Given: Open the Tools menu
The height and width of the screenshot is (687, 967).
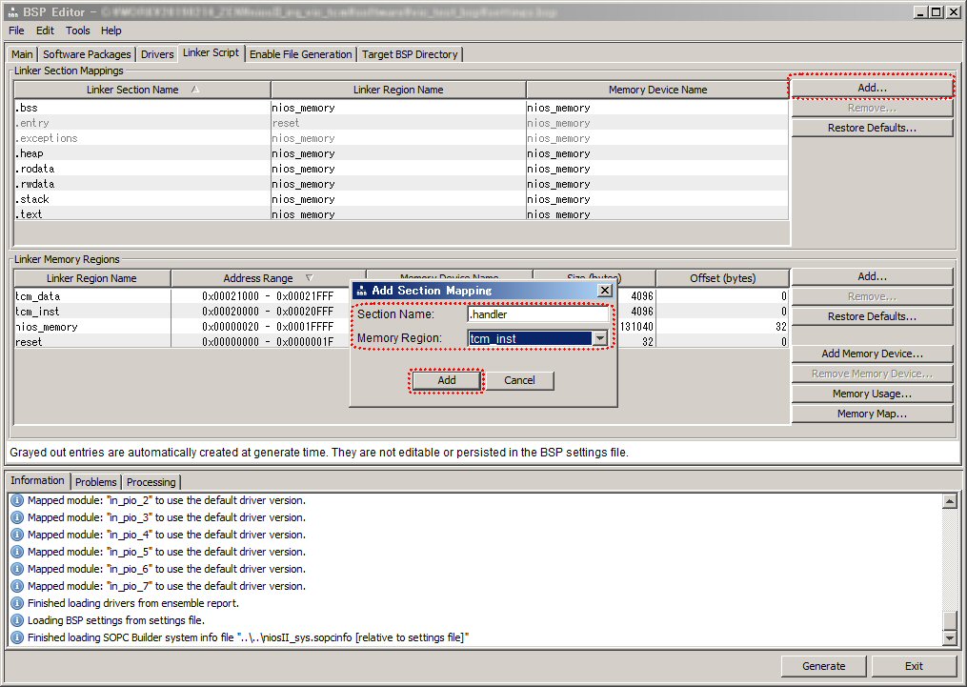Looking at the screenshot, I should coord(78,30).
